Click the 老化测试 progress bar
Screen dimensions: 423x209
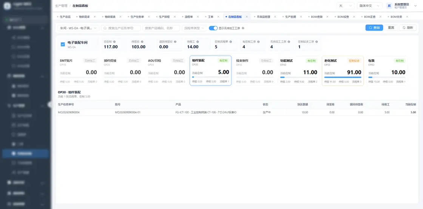(x=343, y=77)
